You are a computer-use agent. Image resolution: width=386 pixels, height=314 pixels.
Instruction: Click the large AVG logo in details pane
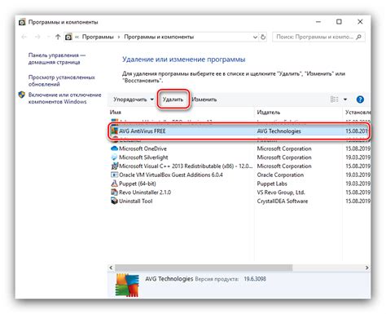127,285
